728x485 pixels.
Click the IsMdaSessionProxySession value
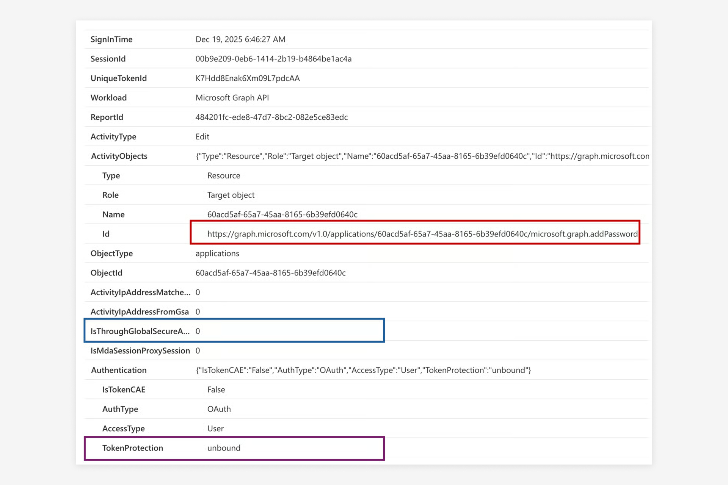(x=198, y=350)
